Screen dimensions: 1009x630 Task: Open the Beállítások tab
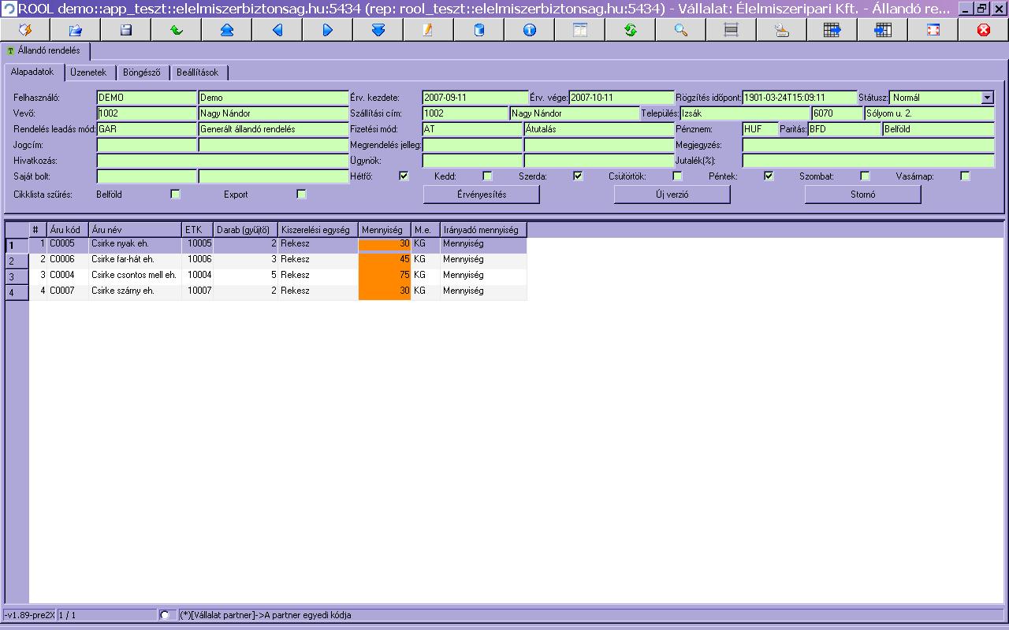click(198, 72)
